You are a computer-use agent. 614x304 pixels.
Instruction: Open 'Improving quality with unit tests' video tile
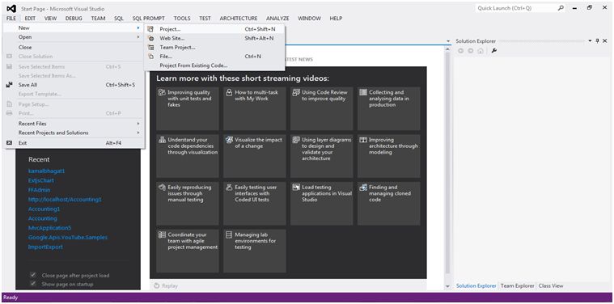click(x=188, y=109)
